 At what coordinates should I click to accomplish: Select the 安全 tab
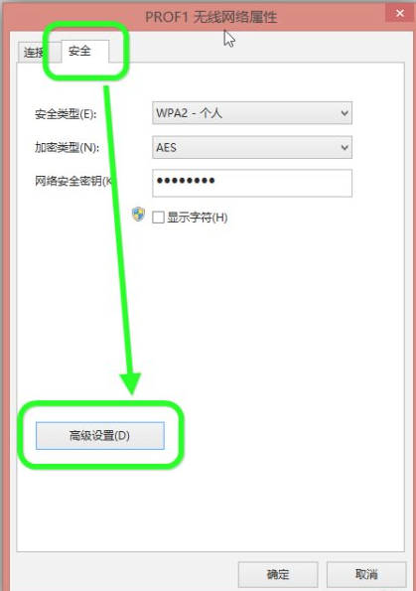point(79,51)
